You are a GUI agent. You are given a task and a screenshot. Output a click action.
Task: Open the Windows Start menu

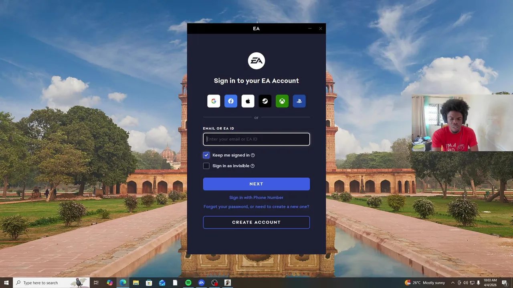click(x=6, y=283)
